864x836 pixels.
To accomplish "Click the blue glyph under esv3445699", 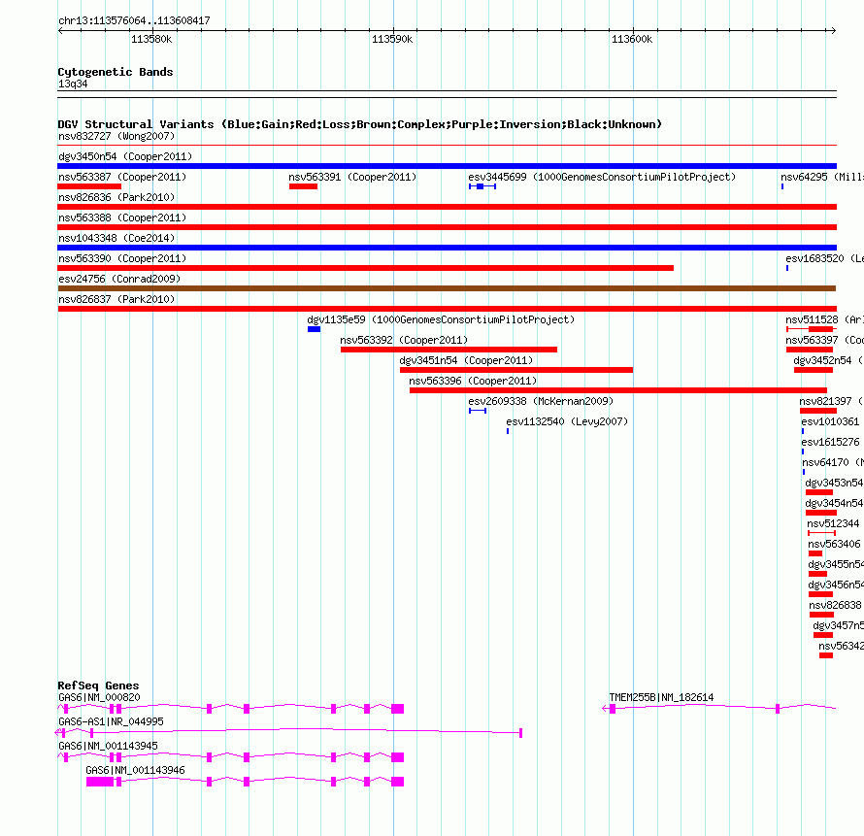I will [x=482, y=186].
